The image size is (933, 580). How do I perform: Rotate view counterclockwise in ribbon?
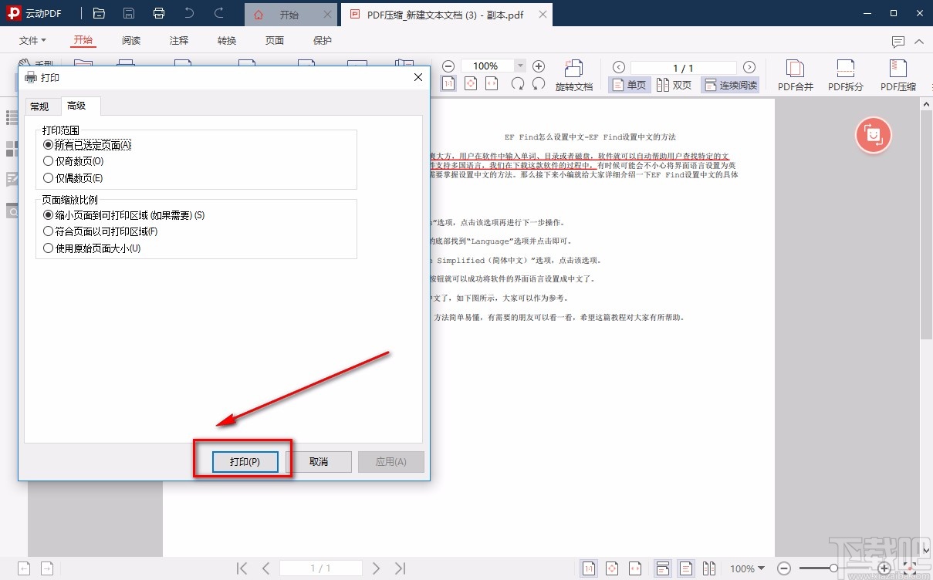518,84
